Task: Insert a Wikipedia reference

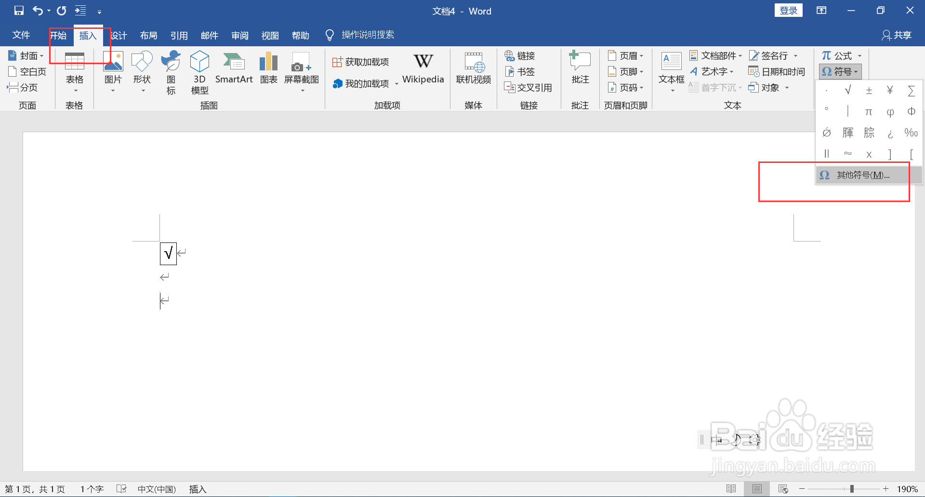Action: [423, 70]
